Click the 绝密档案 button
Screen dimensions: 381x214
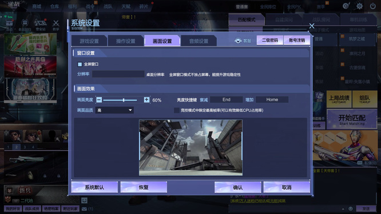(51, 208)
